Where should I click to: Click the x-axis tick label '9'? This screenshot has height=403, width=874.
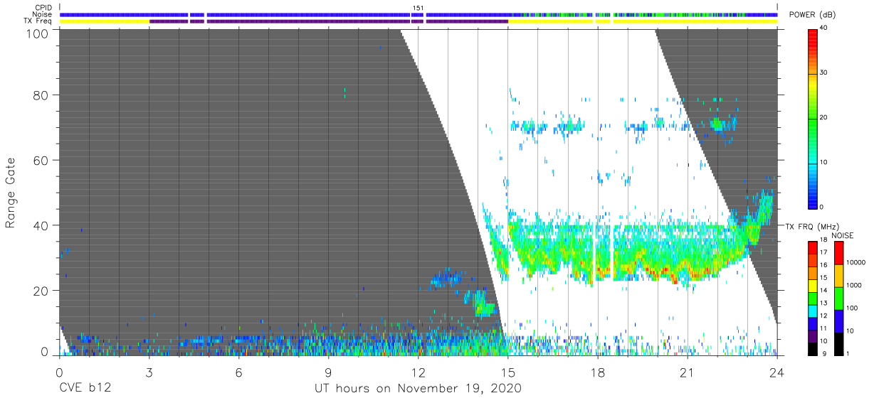coord(328,371)
